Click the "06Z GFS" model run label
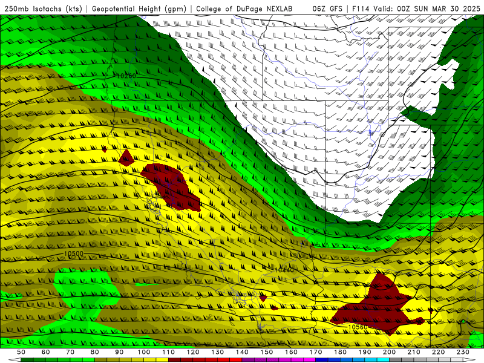 [x=327, y=8]
